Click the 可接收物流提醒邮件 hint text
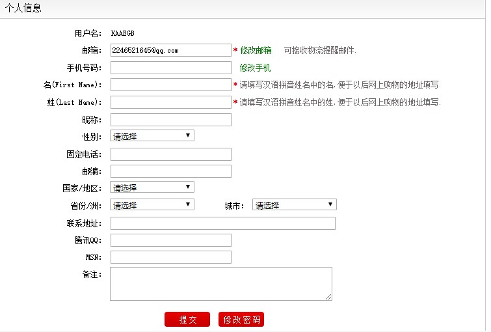Image resolution: width=491 pixels, height=332 pixels. (x=320, y=51)
